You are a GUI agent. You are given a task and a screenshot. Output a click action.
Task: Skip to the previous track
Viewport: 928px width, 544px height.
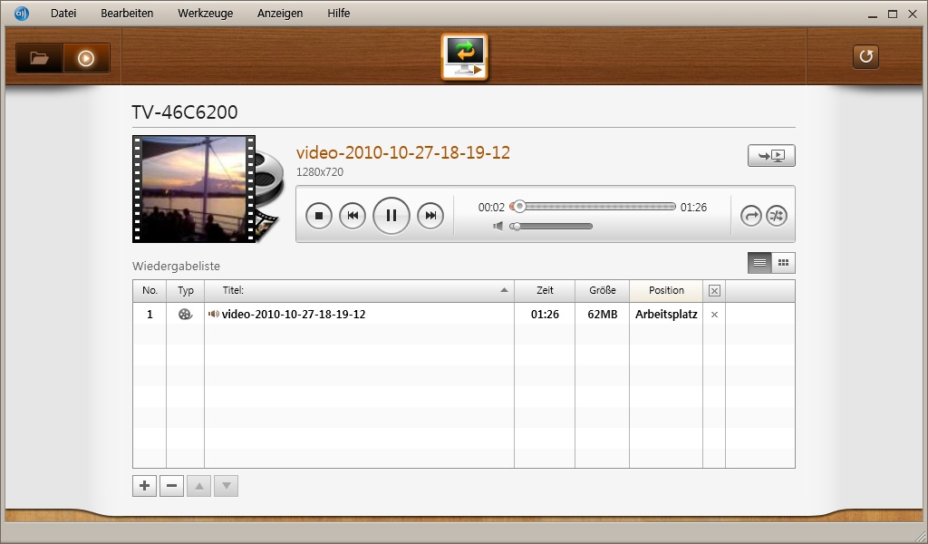tap(353, 215)
